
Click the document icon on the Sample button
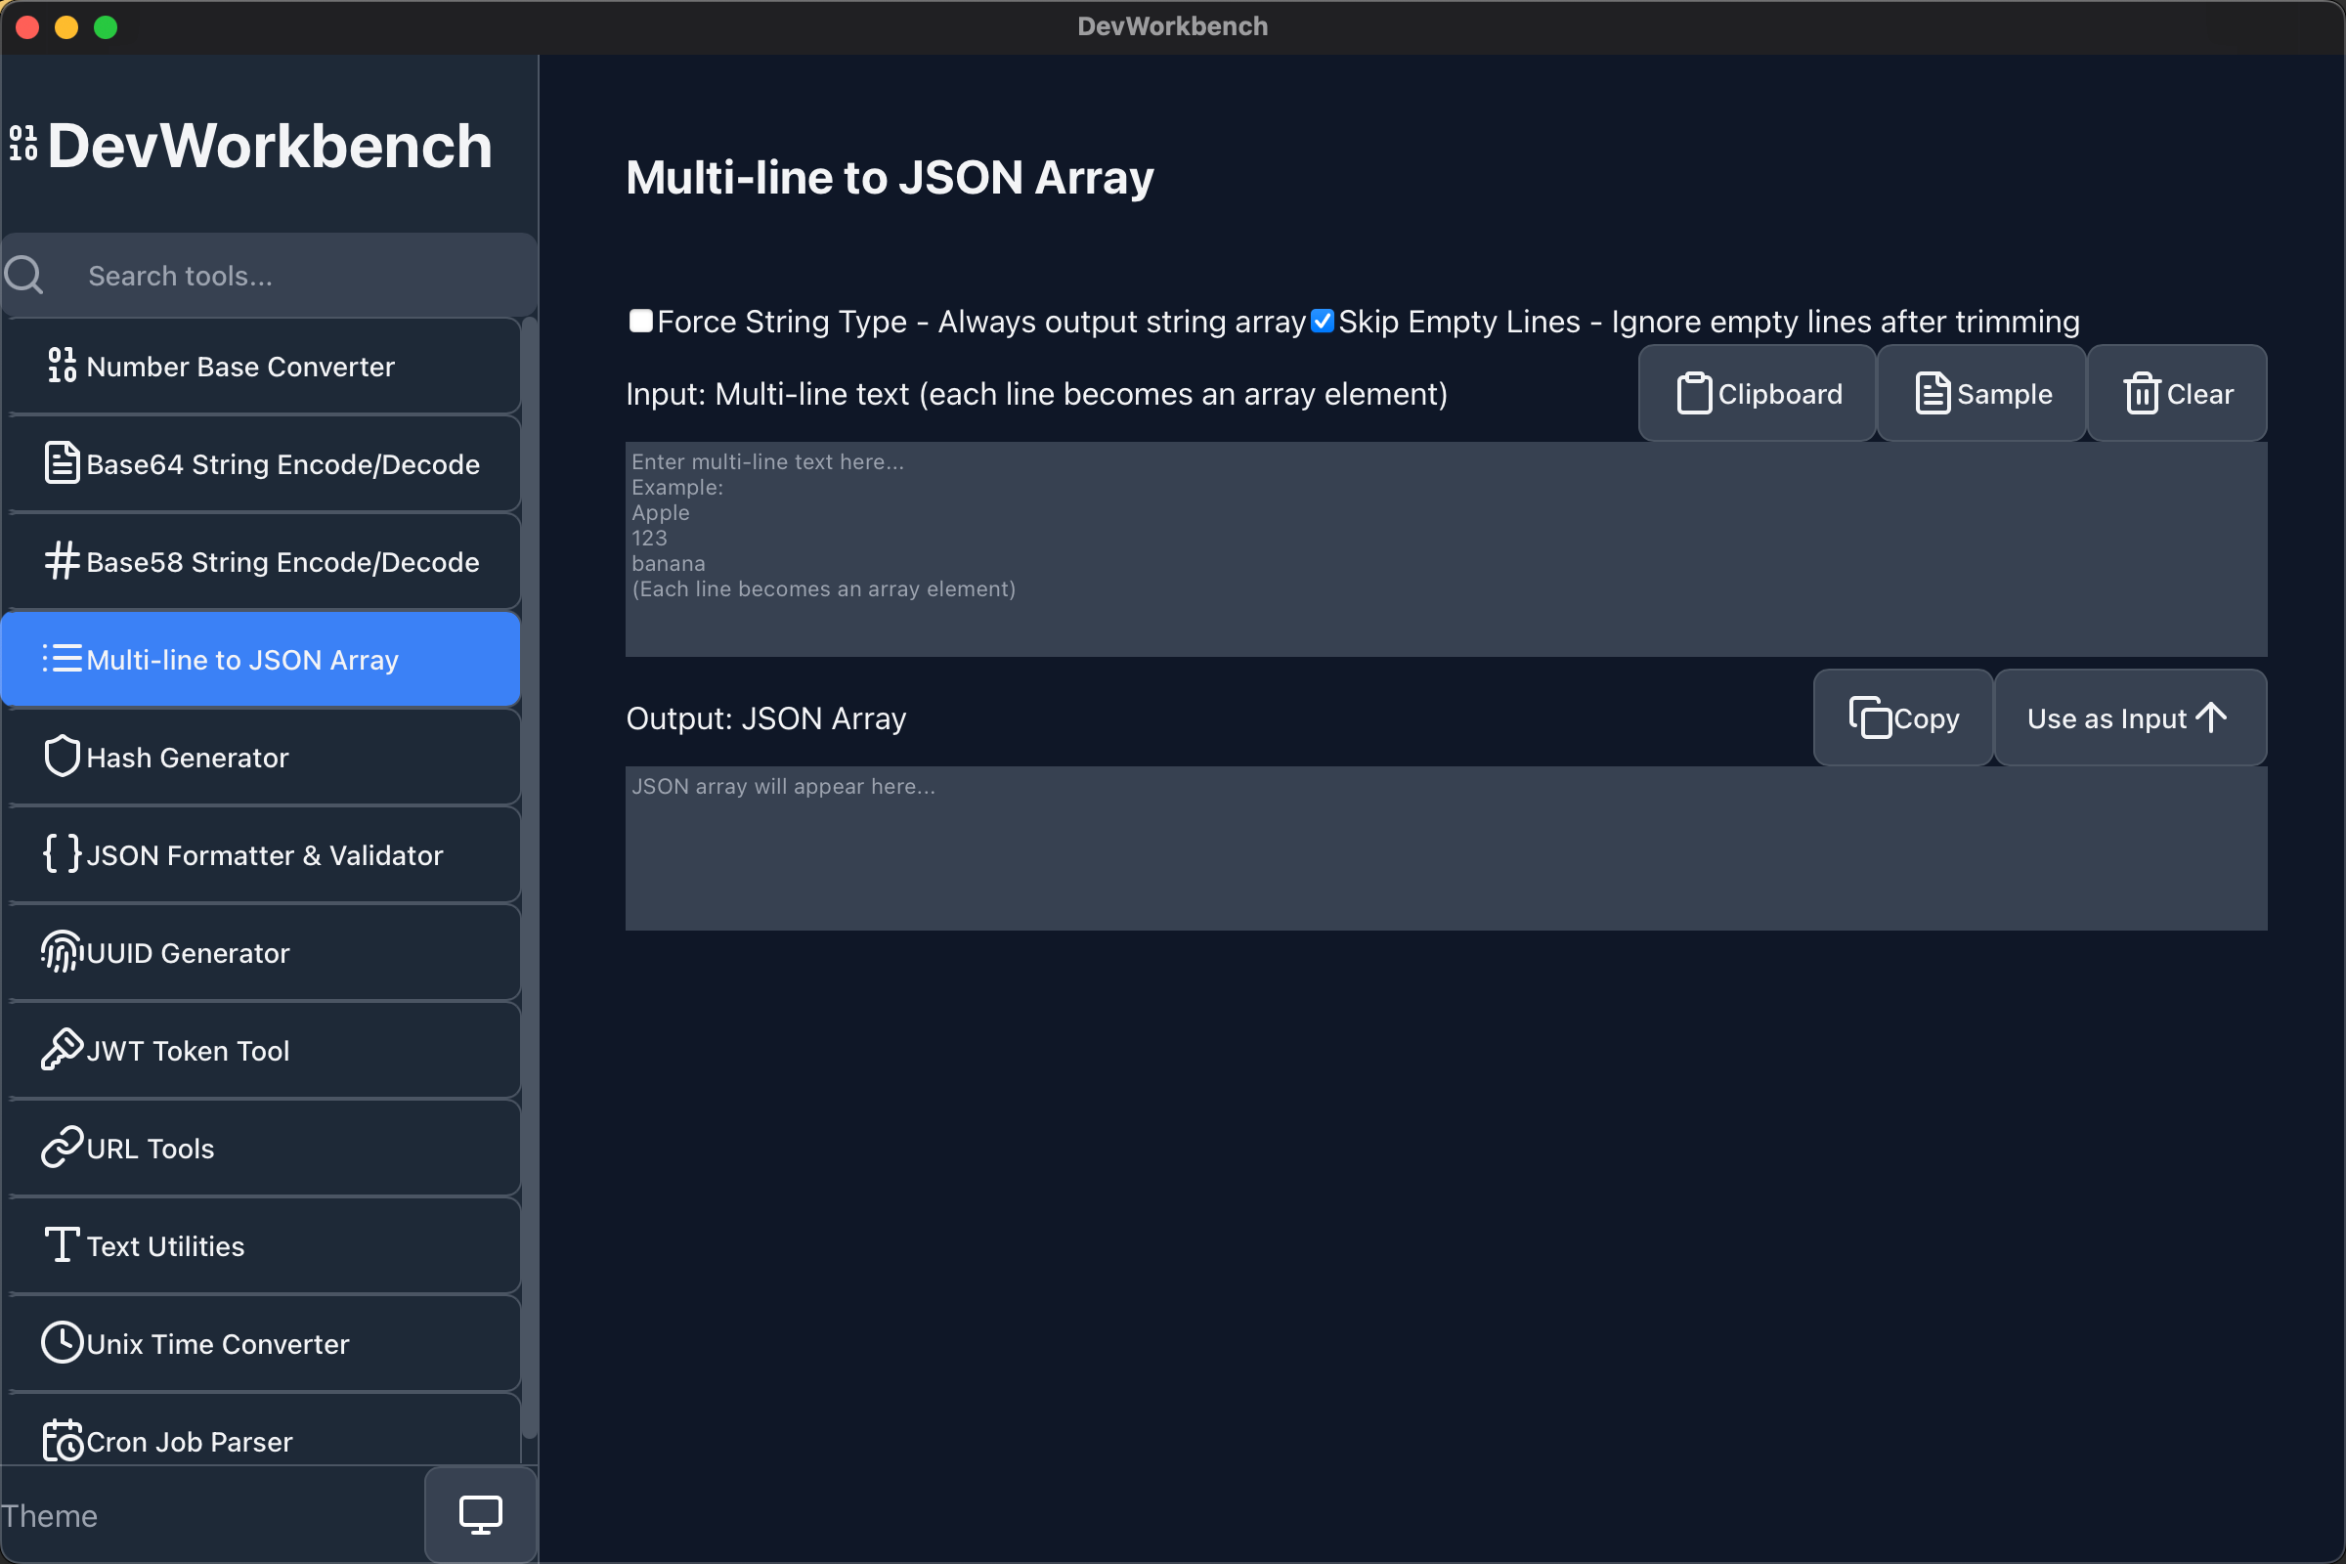(x=1933, y=393)
